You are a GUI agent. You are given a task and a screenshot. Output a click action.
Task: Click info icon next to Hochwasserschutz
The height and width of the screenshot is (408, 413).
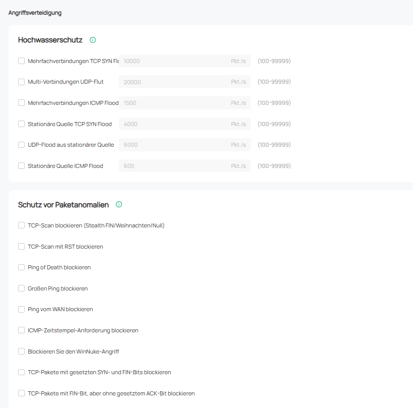[x=93, y=40]
